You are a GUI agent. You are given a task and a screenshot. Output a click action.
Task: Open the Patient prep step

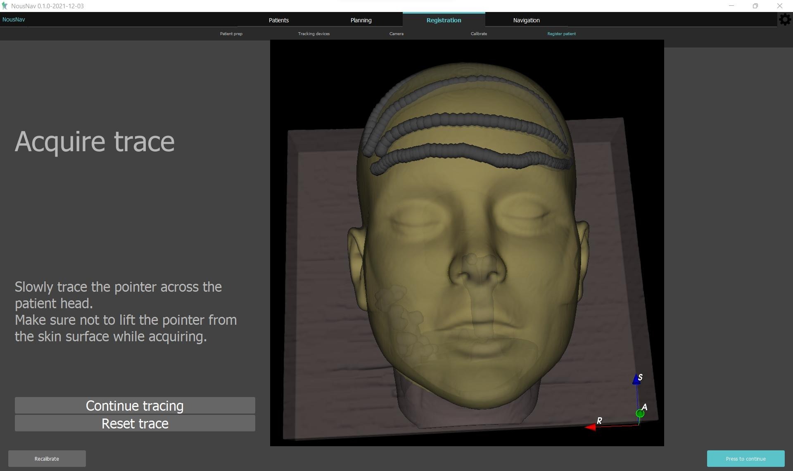(x=231, y=34)
